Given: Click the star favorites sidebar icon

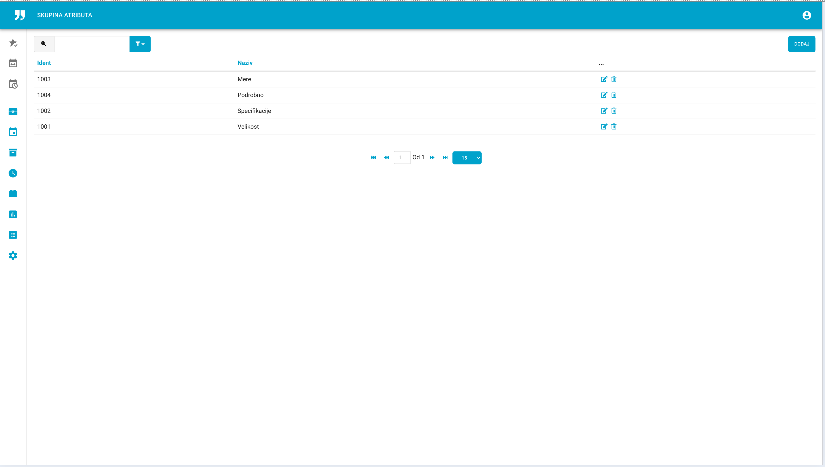Looking at the screenshot, I should tap(13, 43).
